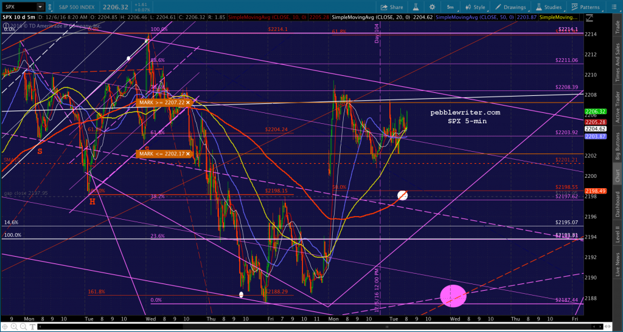Expand the SPX symbol dropdown arrow
This screenshot has width=623, height=332.
click(40, 7)
